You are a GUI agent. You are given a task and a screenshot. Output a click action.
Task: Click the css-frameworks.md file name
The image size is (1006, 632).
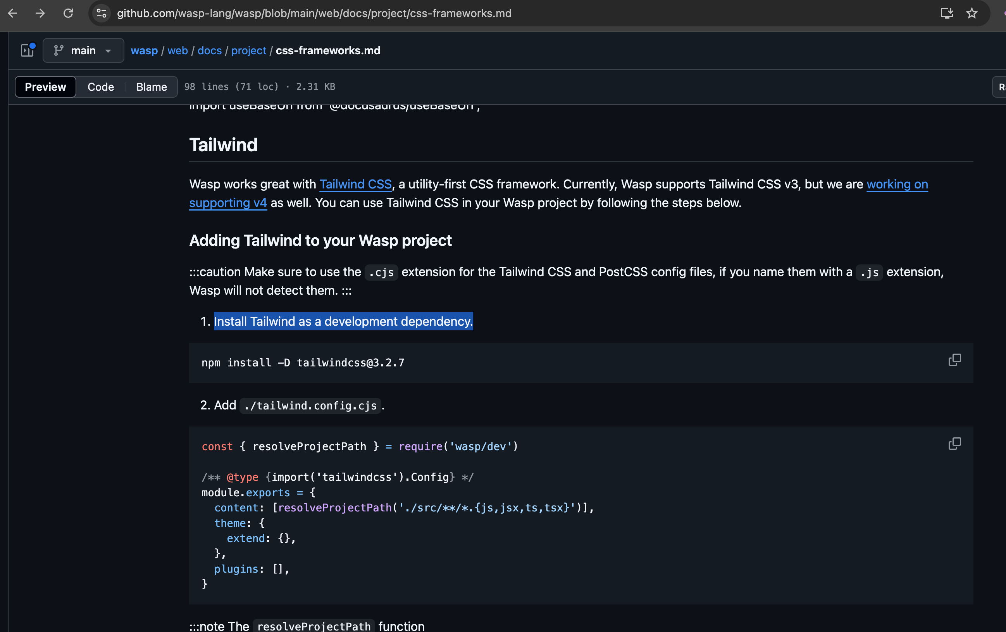[x=328, y=50]
